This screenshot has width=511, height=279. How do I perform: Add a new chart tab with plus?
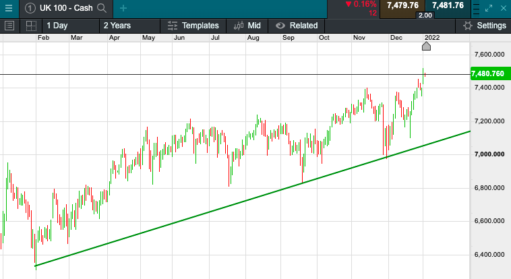point(123,8)
